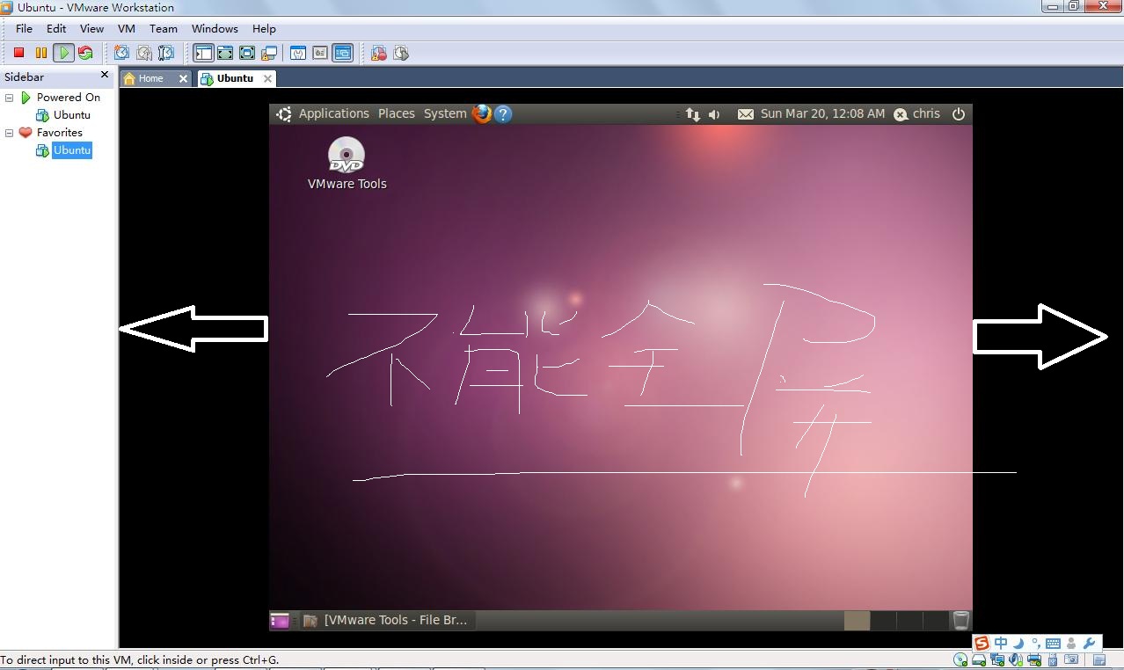Click the Summary view toolbar icon
This screenshot has width=1124, height=670.
(x=298, y=53)
